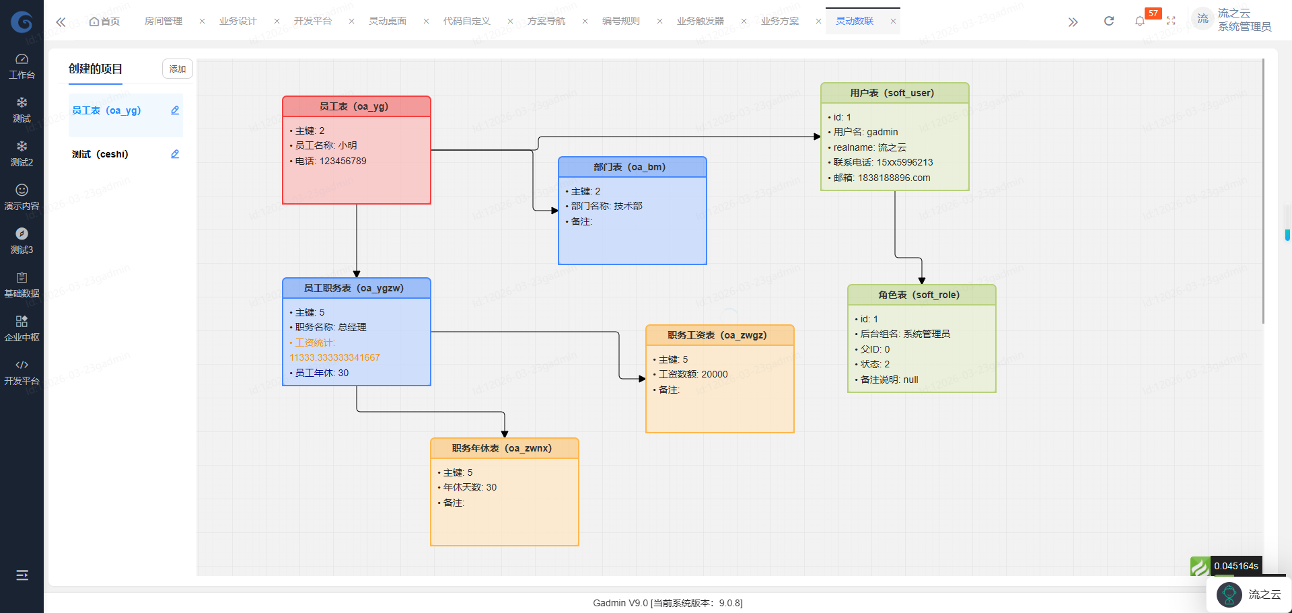Open 基础数据 sidebar item
The image size is (1292, 613).
click(22, 285)
